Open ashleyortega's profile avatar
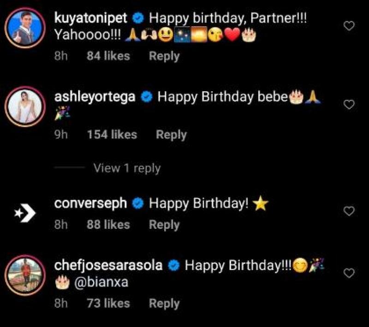Image resolution: width=369 pixels, height=327 pixels. tap(24, 107)
